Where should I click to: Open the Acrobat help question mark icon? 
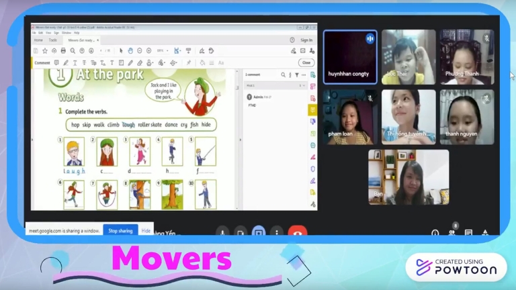point(292,40)
